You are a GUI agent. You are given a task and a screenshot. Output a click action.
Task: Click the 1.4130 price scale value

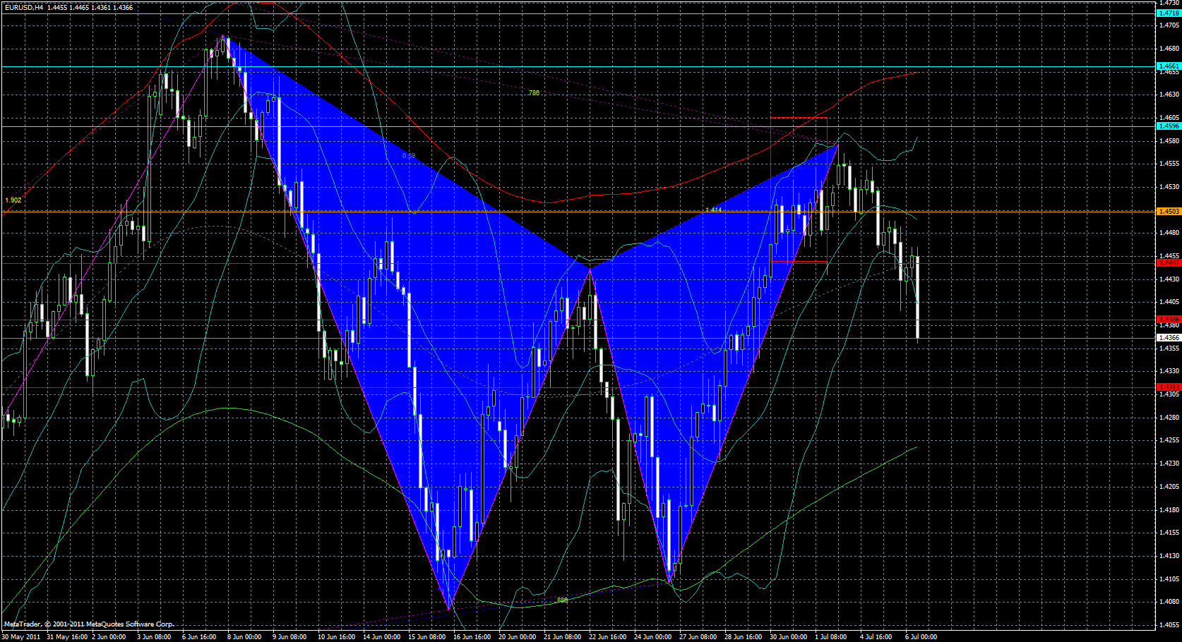(x=1169, y=556)
